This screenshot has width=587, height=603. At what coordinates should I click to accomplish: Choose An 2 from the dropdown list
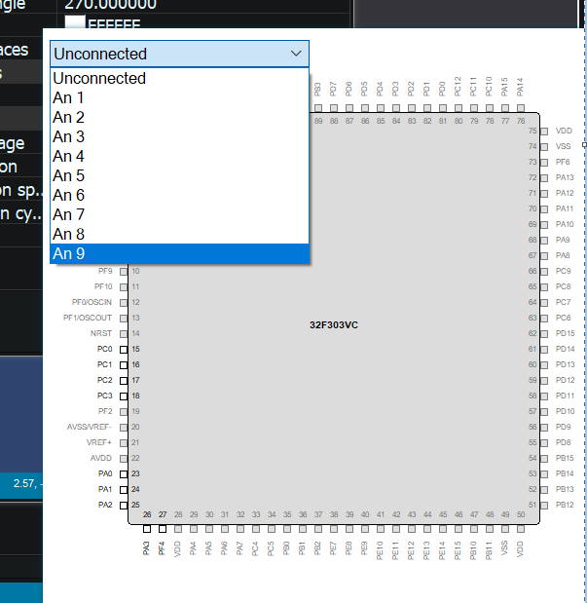coord(179,117)
